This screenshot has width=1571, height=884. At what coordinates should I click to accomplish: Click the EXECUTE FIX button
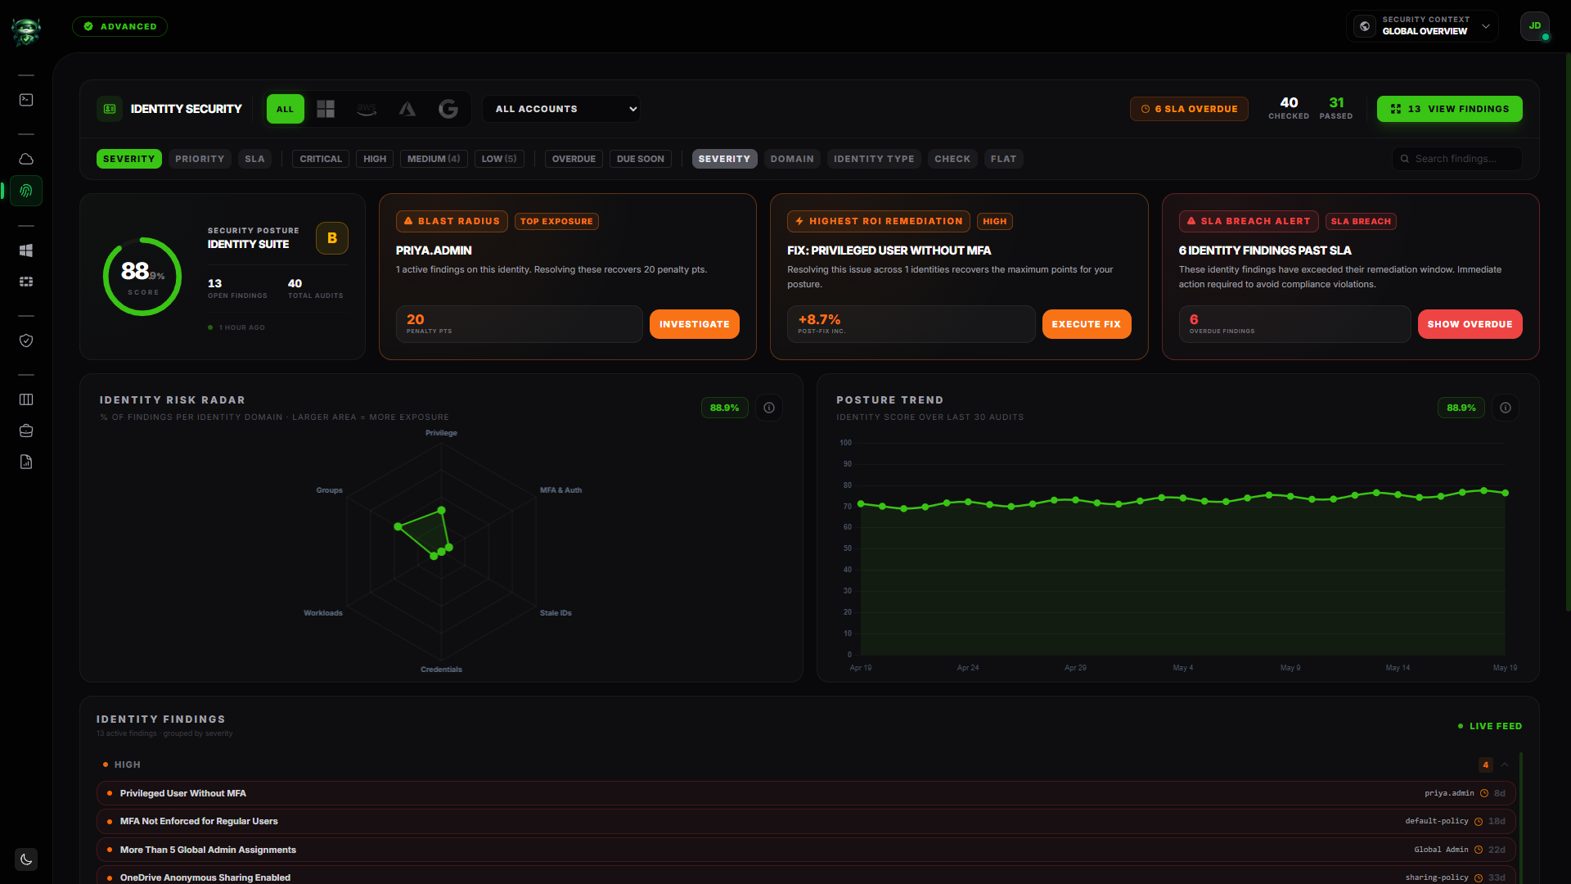[x=1087, y=324]
